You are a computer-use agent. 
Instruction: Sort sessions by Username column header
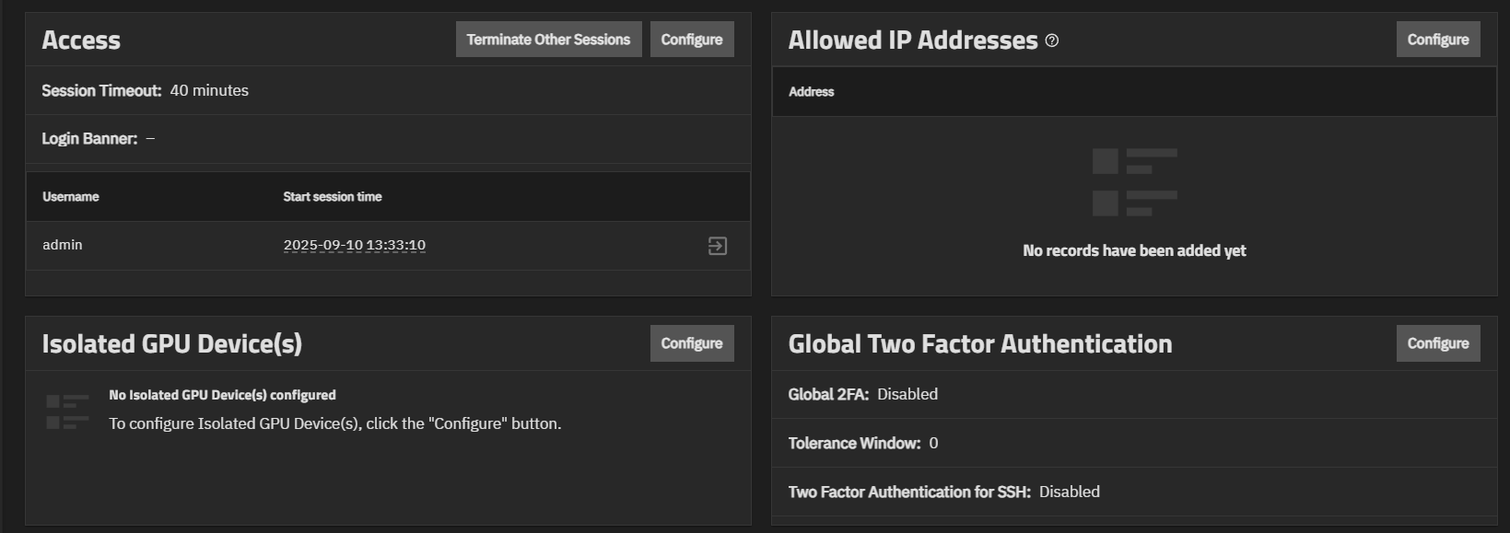[x=71, y=197]
